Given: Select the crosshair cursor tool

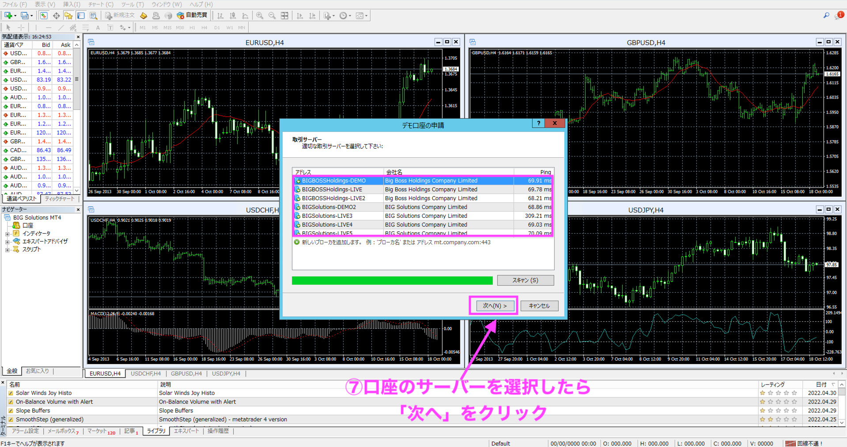Looking at the screenshot, I should point(21,27).
